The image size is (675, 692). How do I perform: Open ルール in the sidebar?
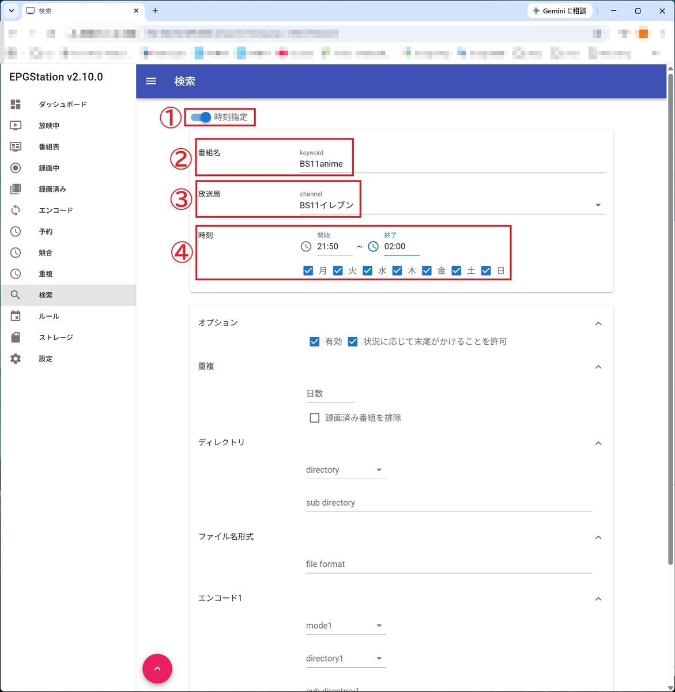point(68,316)
